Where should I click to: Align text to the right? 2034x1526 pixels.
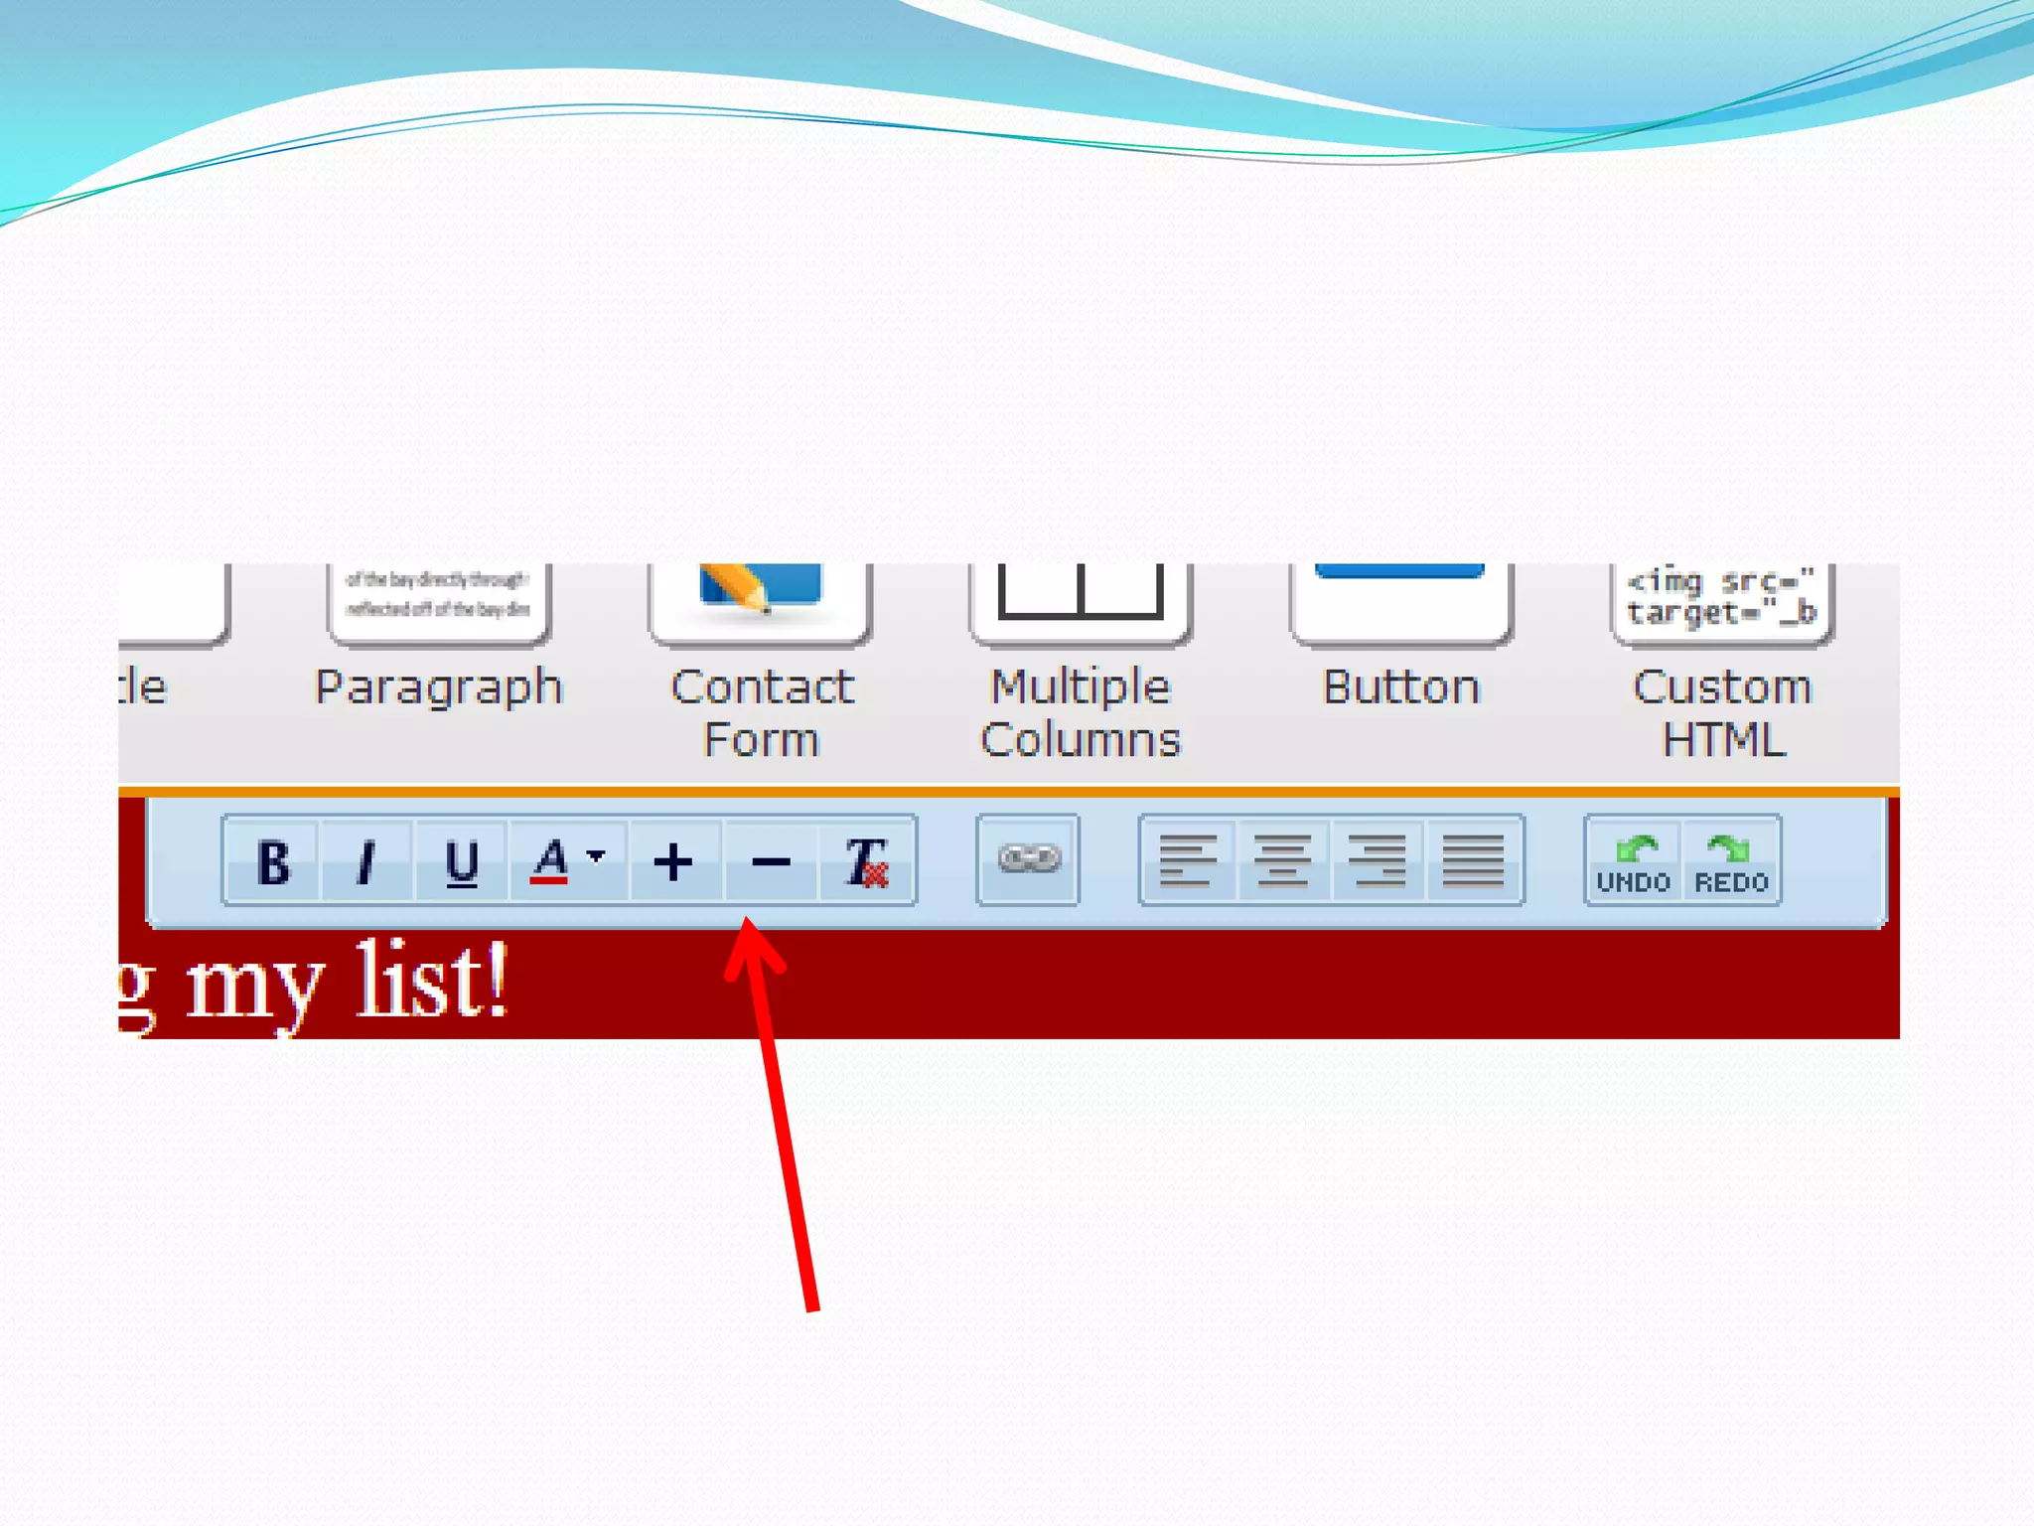coord(1377,860)
